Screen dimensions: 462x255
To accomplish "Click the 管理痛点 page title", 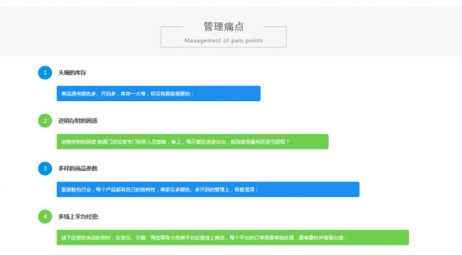I will tap(224, 26).
